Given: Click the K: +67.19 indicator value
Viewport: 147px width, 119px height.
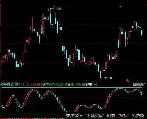Looking at the screenshot, I should pyautogui.click(x=18, y=85).
